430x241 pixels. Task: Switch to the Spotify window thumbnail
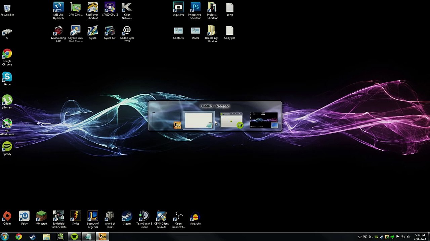[x=231, y=120]
